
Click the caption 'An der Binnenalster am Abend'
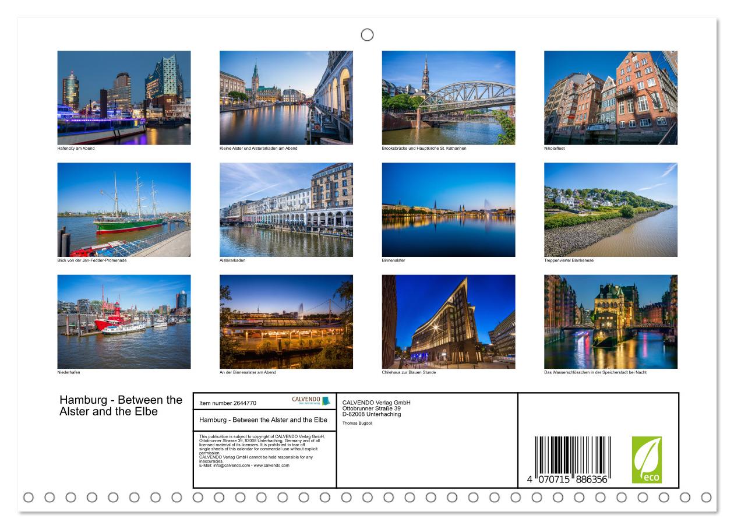(248, 372)
